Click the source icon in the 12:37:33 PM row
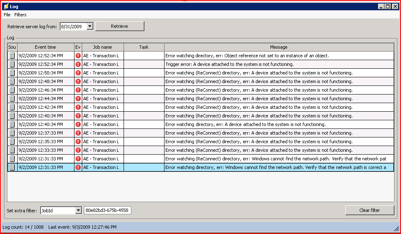This screenshot has width=401, height=234. 12,133
